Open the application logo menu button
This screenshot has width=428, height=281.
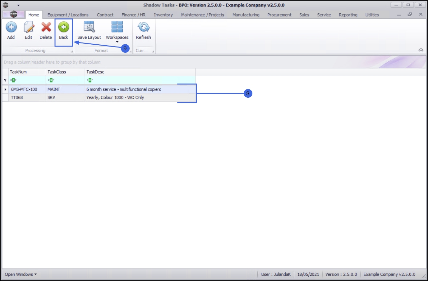[13, 14]
